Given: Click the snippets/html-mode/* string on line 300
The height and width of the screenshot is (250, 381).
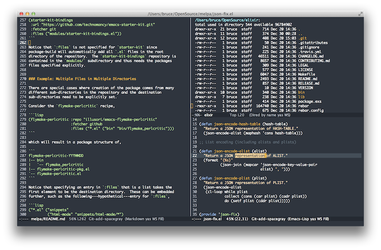Looking at the screenshot, I should point(98,214).
